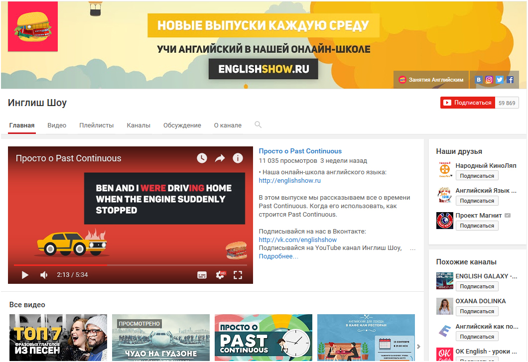Open the Чудо на Гудзоне thumbnail
The width and height of the screenshot is (528, 362).
[x=160, y=338]
